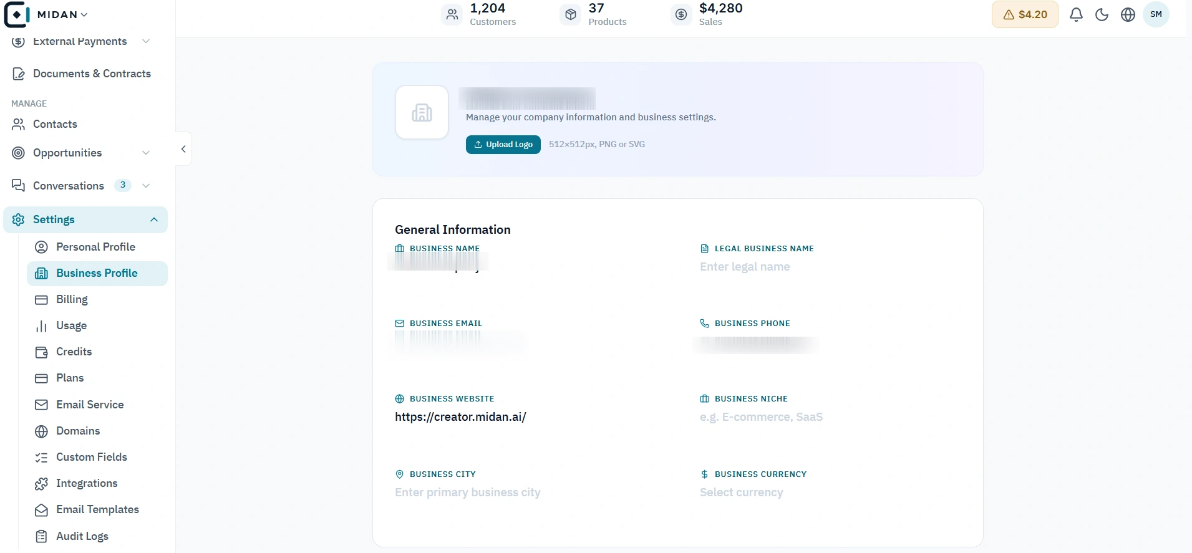The height and width of the screenshot is (553, 1192).
Task: Click the Conversations badge showing 3
Action: tap(123, 185)
